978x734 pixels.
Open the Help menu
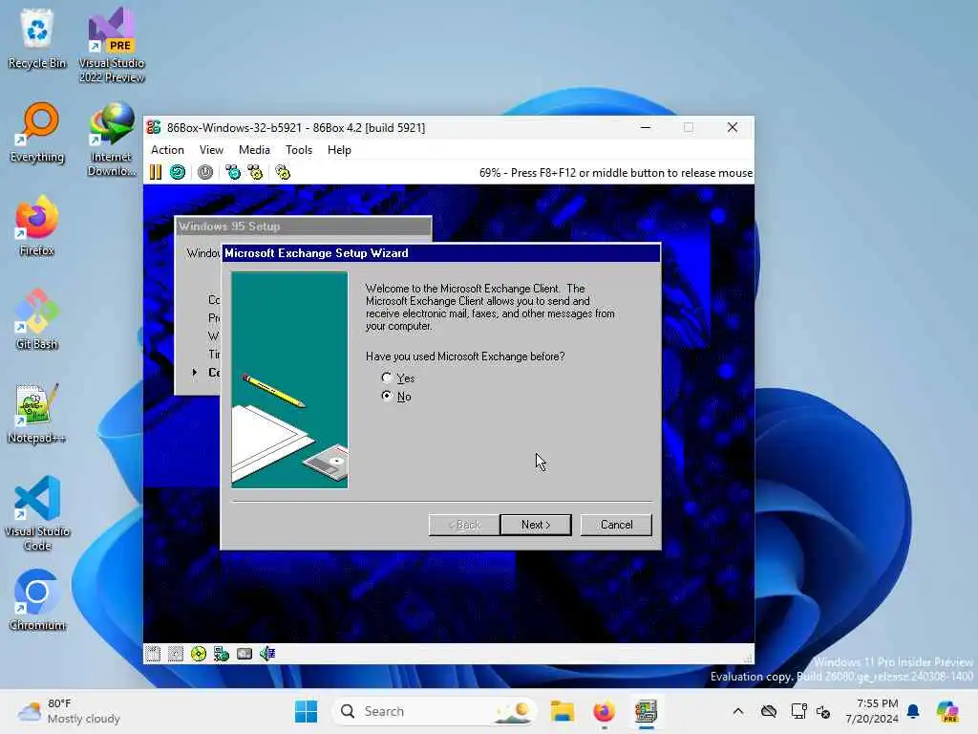[339, 150]
